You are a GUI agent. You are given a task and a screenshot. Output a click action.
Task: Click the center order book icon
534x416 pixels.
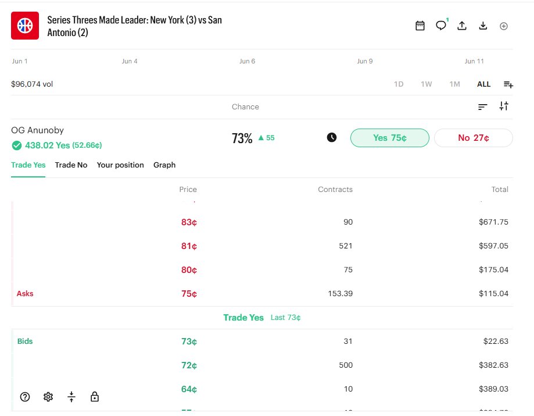pyautogui.click(x=71, y=397)
